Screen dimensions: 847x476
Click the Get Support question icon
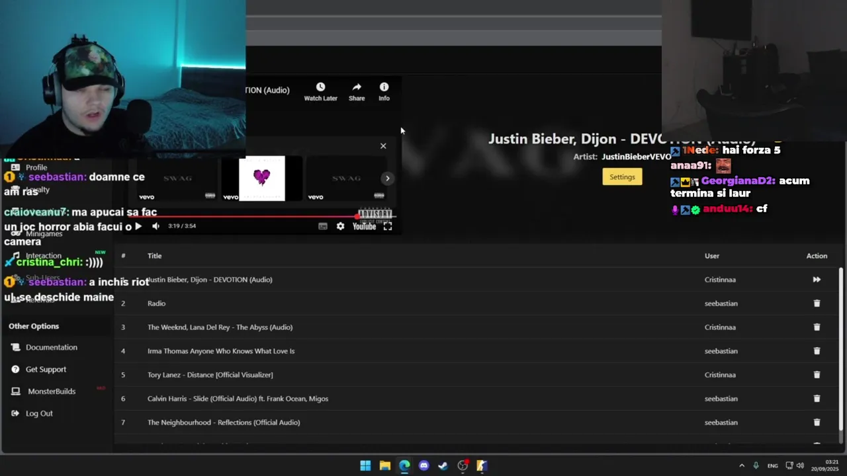tap(15, 369)
